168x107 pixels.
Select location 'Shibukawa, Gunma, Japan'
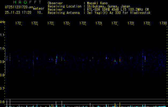(108, 6)
